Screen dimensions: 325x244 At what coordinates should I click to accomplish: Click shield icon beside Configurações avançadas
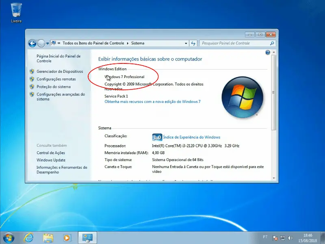point(32,94)
